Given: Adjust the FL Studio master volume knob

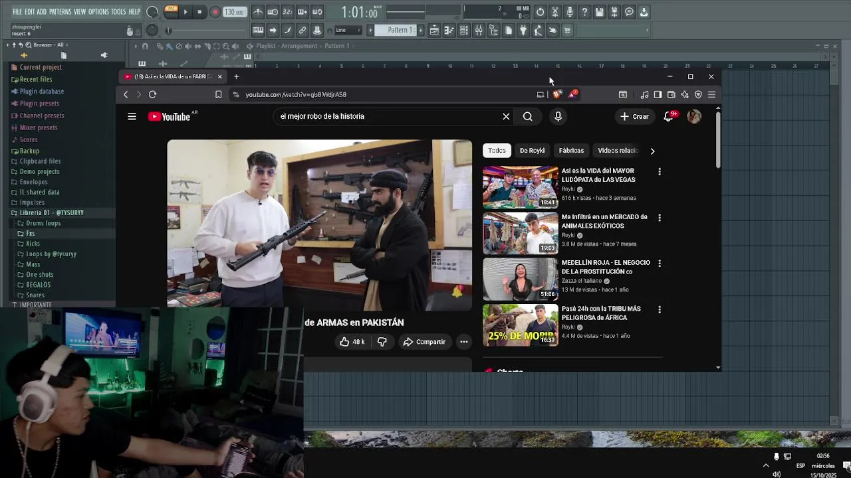Looking at the screenshot, I should [x=152, y=12].
